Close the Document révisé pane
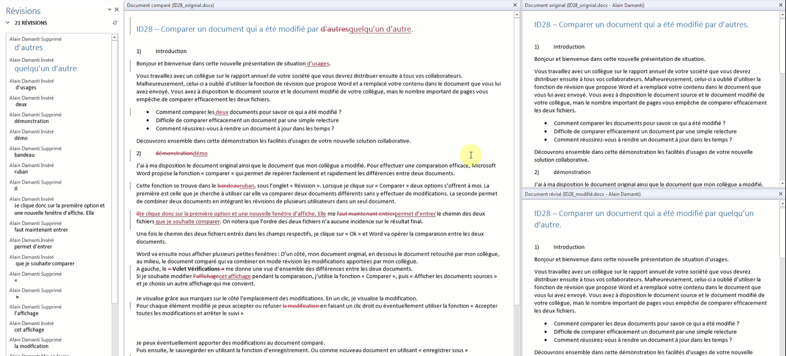The width and height of the screenshot is (786, 356). coord(781,194)
